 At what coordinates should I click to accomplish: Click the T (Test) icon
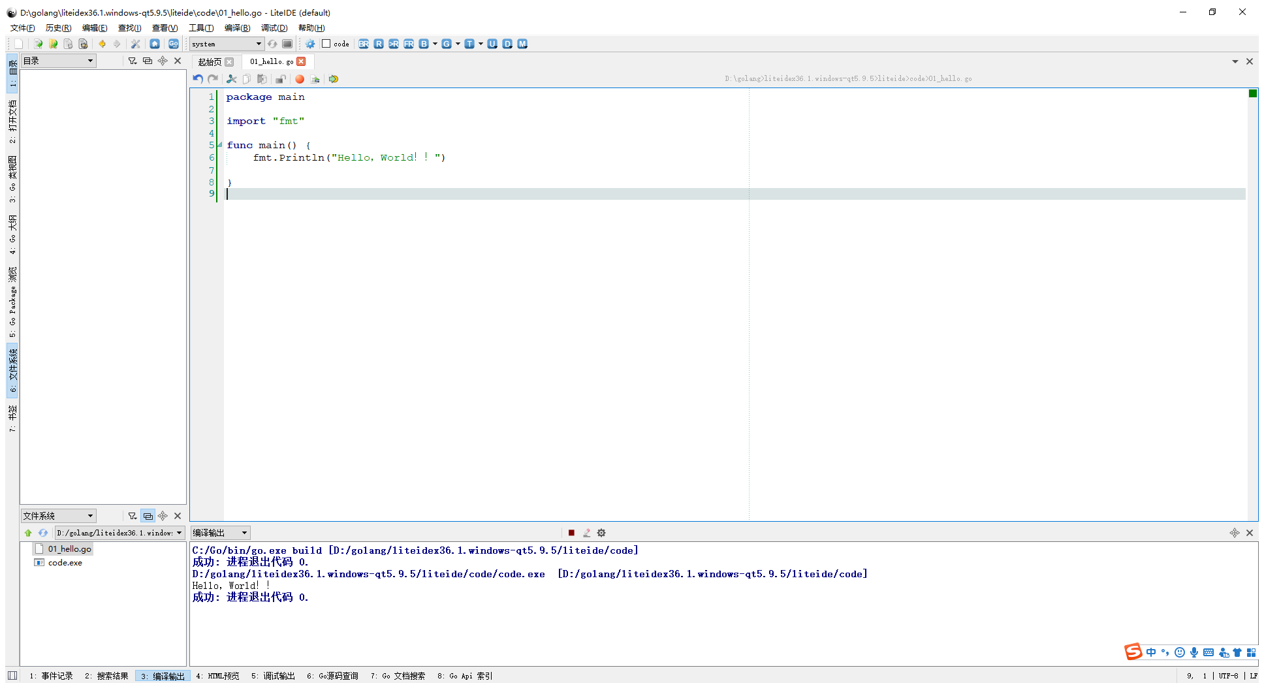469,44
